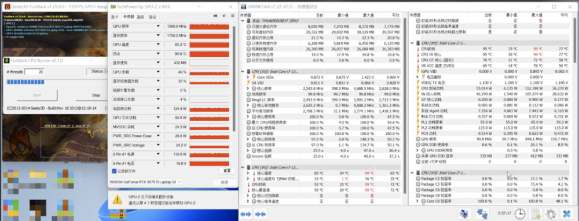Image resolution: width=579 pixels, height=221 pixels.
Task: Expand 核心频率 row in HWiNFO
Action: coord(248,89)
